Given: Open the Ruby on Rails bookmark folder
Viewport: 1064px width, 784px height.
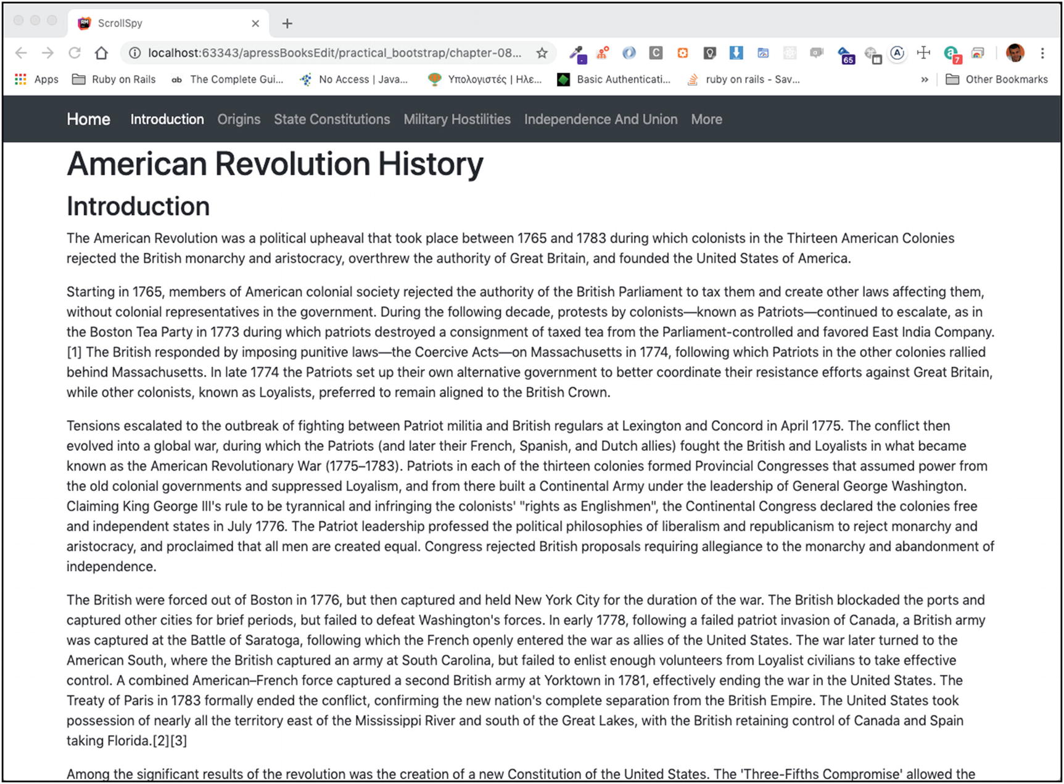Looking at the screenshot, I should [114, 80].
